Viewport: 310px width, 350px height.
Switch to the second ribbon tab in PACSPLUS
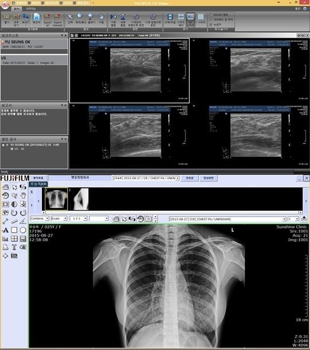pyautogui.click(x=30, y=9)
